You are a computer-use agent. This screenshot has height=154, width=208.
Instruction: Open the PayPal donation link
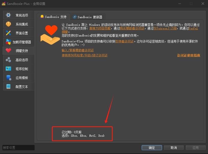tap(193, 28)
